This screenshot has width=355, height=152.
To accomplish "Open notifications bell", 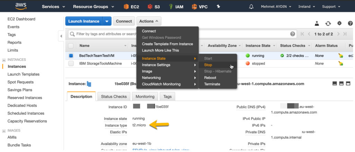I will click(251, 7).
